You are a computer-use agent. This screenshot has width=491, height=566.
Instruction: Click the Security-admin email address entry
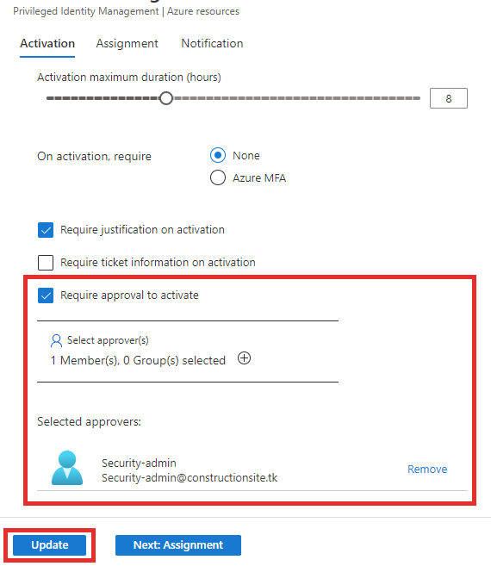click(x=190, y=477)
